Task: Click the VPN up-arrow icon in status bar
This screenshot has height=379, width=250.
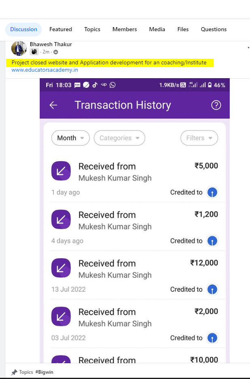Action: pyautogui.click(x=103, y=85)
